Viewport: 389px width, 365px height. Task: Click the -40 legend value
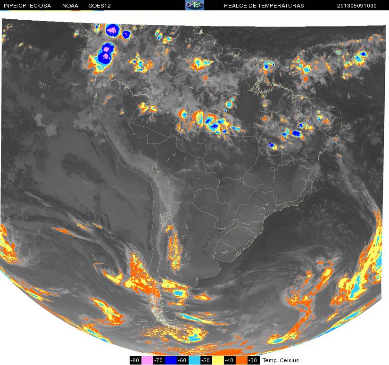(x=230, y=360)
